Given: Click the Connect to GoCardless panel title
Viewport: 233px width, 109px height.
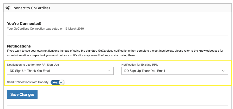Looking at the screenshot, I should pyautogui.click(x=31, y=8).
